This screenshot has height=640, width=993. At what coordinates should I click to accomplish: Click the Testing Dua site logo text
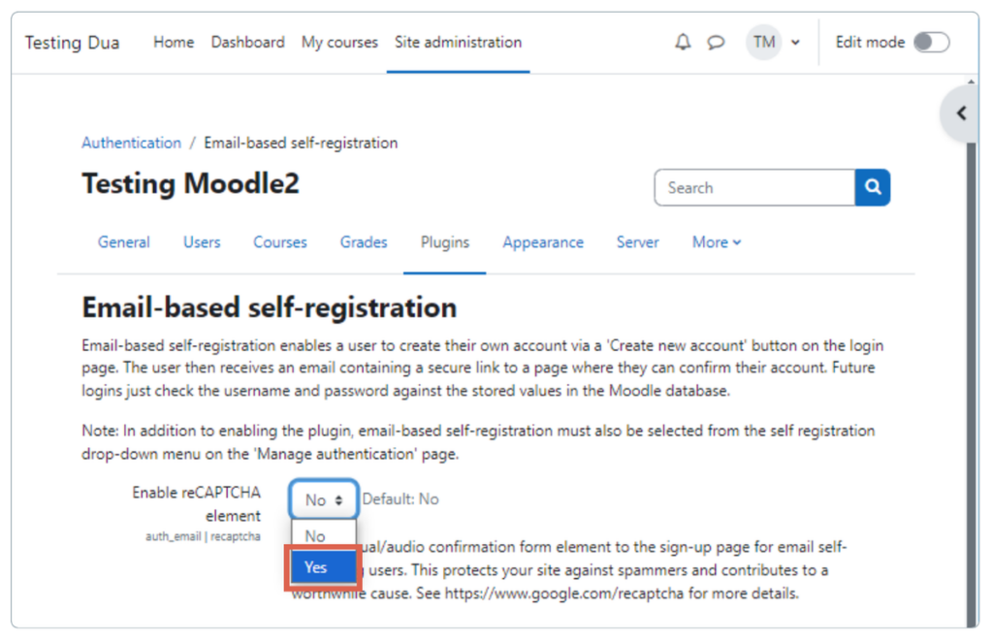(x=72, y=43)
